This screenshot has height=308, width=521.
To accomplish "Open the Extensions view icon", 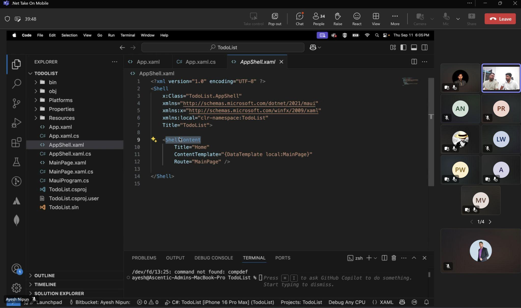I will (16, 142).
